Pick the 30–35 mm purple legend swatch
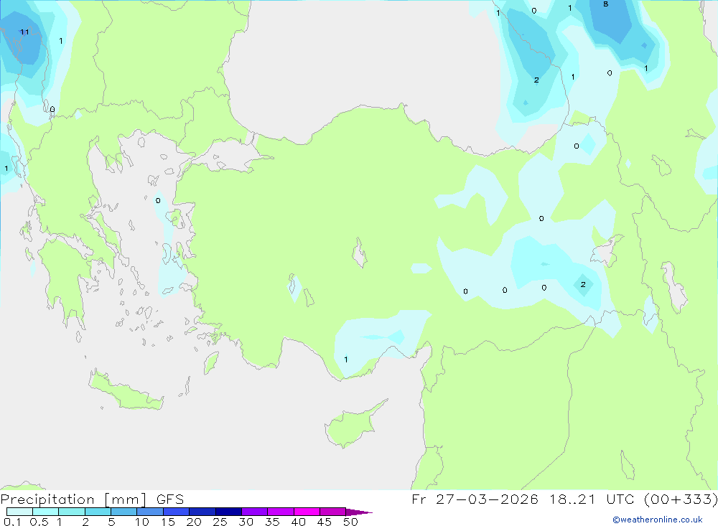Screen dimensions: 718x526 (x=255, y=512)
